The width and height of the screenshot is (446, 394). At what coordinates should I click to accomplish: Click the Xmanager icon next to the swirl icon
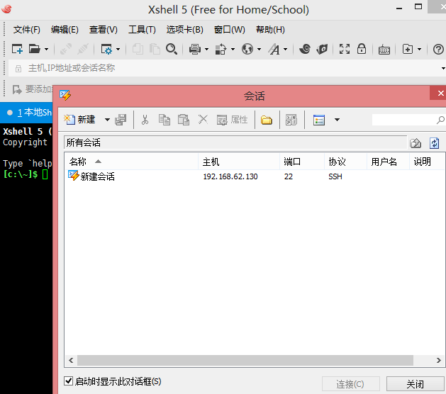click(x=322, y=49)
